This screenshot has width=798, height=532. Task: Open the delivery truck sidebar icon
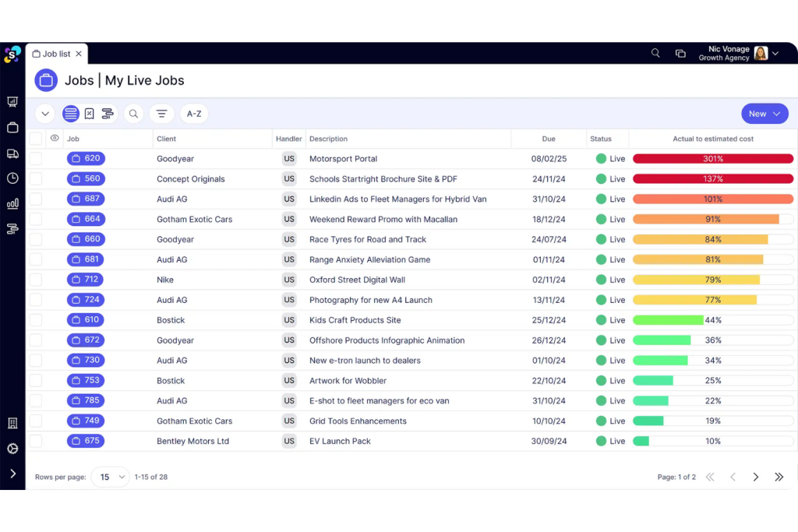coord(12,153)
